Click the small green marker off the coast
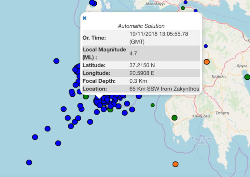This screenshot has height=177, width=250. click(153, 105)
